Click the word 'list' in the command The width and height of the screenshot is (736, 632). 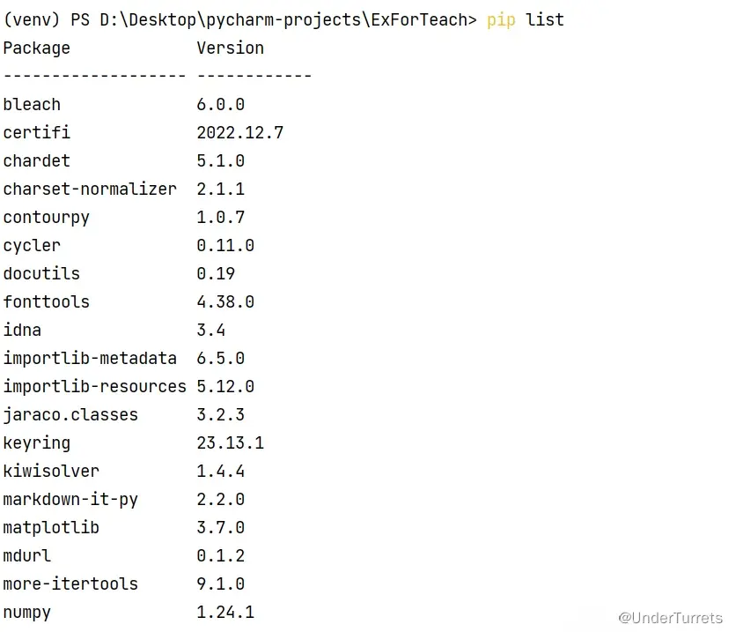(545, 19)
